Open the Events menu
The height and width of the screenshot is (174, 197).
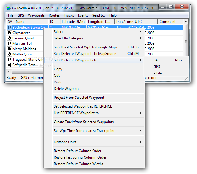(83, 15)
